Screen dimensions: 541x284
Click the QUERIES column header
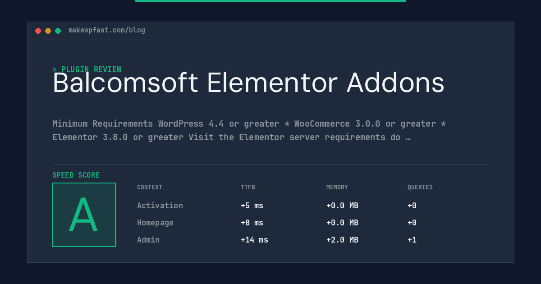(x=420, y=188)
